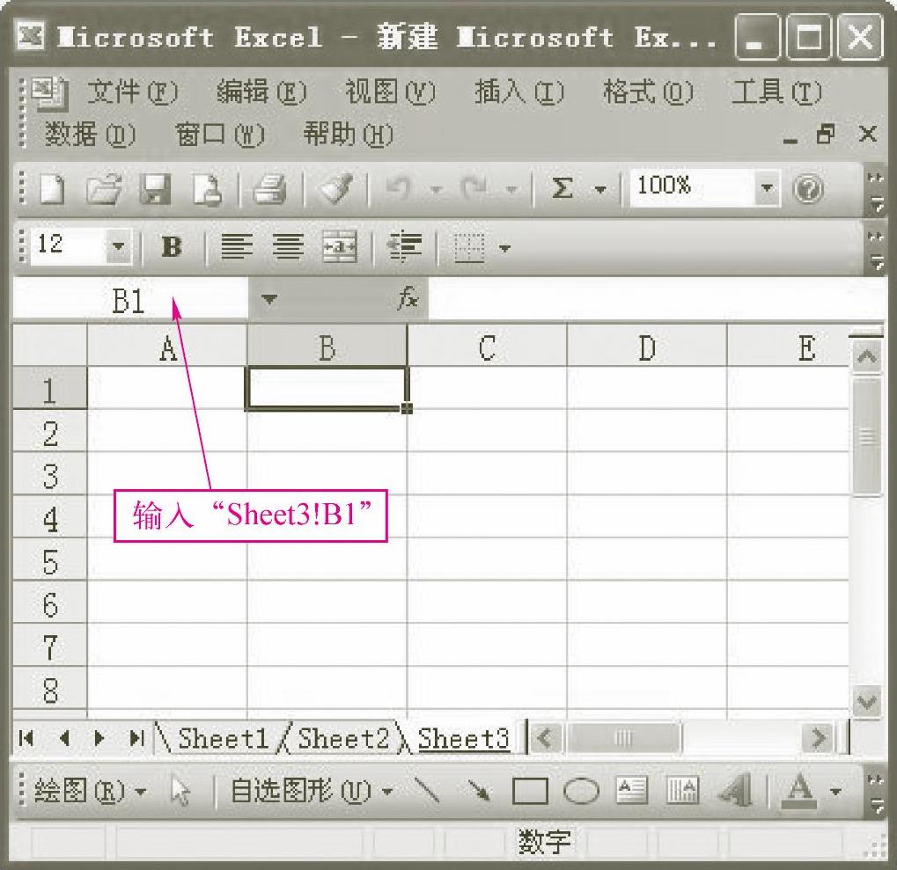Select the column C header
The height and width of the screenshot is (870, 897).
487,347
